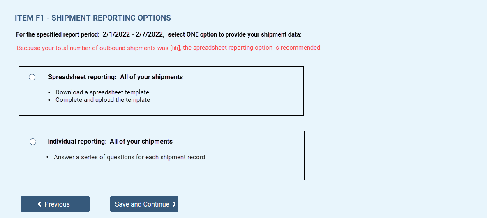Click the left chevron icon on Previous
Screen dimensions: 487x218
click(x=39, y=204)
